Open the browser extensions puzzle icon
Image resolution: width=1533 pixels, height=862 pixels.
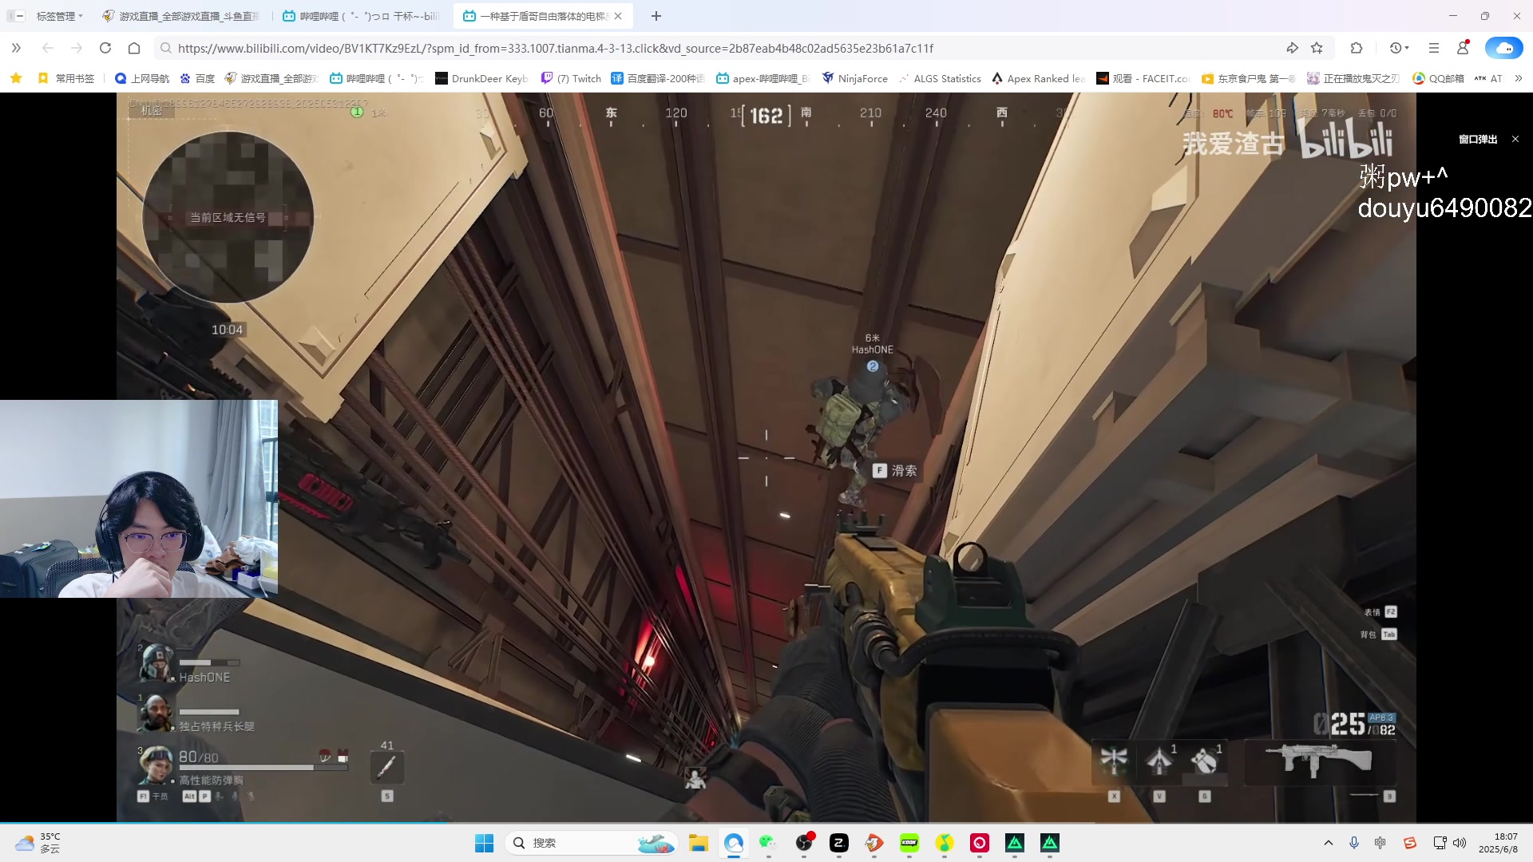click(x=1357, y=48)
